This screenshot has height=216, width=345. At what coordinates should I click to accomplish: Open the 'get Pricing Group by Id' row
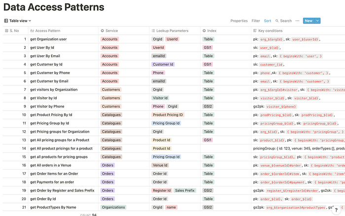point(50,123)
